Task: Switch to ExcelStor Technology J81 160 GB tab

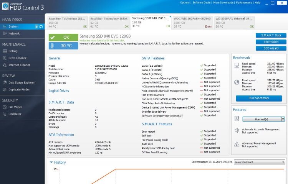Action: point(68,23)
